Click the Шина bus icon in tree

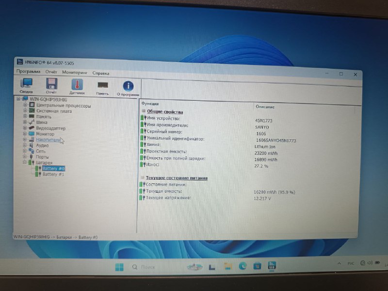tap(32, 122)
